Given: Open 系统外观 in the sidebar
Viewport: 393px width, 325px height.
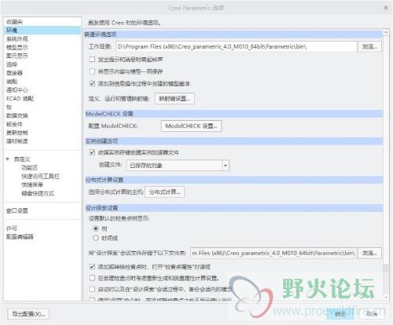Looking at the screenshot, I should pos(17,39).
